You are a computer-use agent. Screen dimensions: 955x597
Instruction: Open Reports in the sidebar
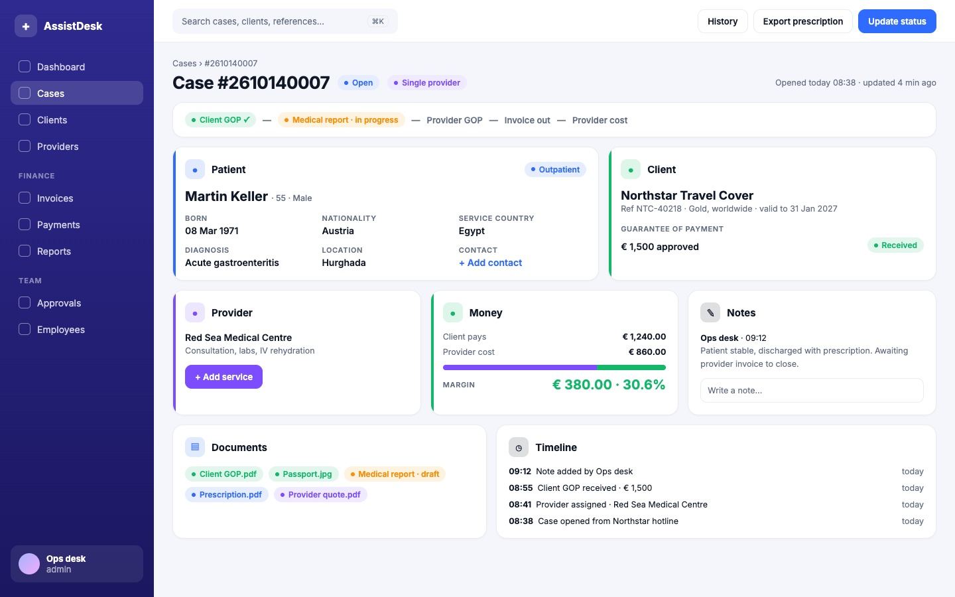77,251
